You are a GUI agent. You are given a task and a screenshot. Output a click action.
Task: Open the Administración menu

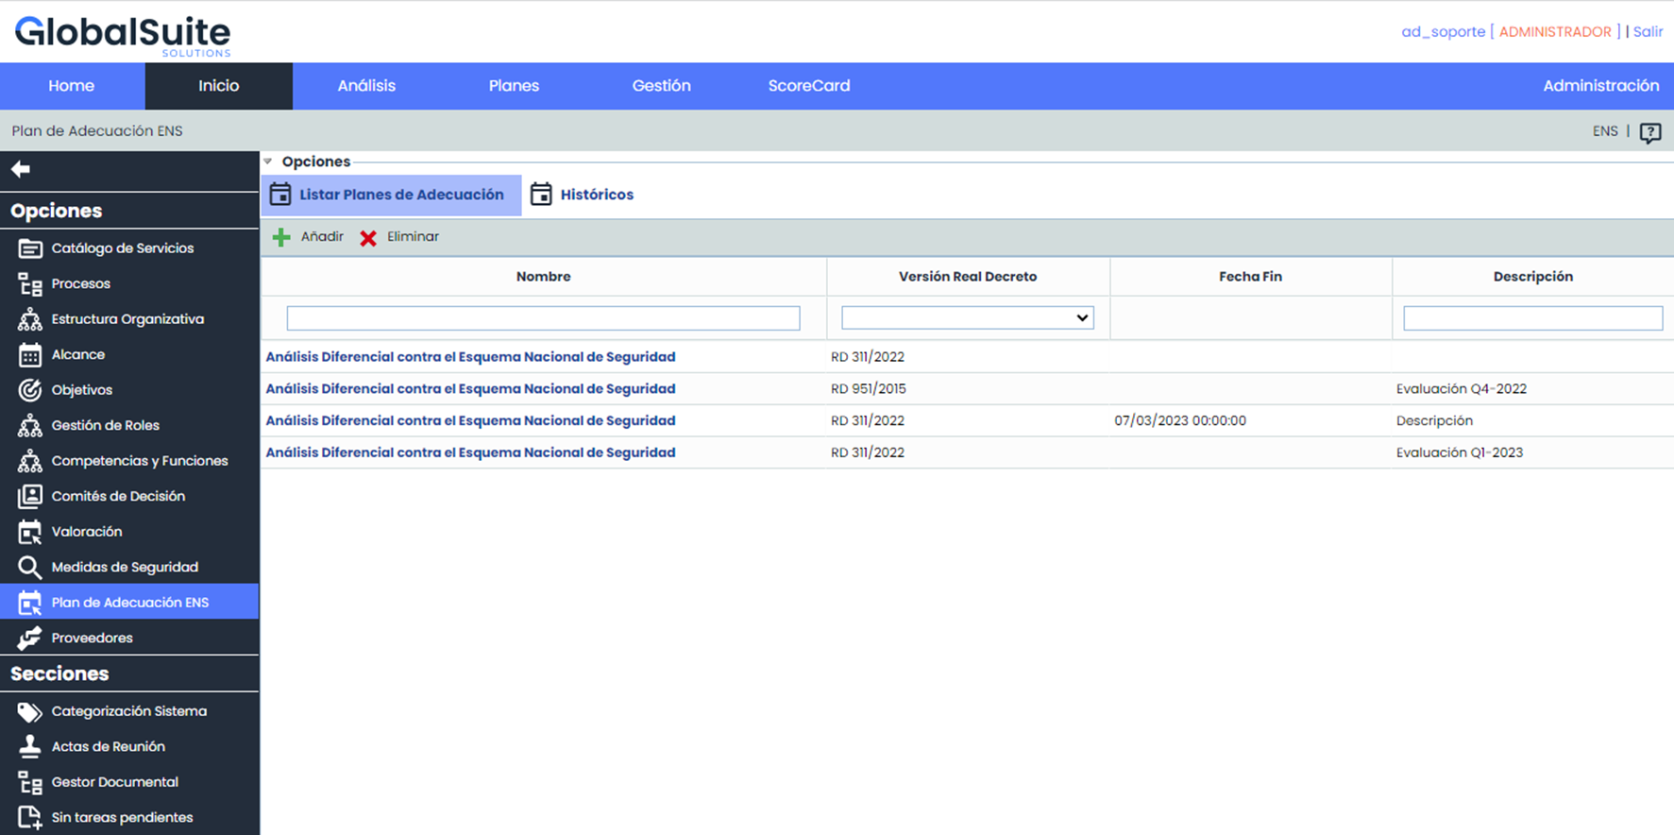pos(1600,86)
